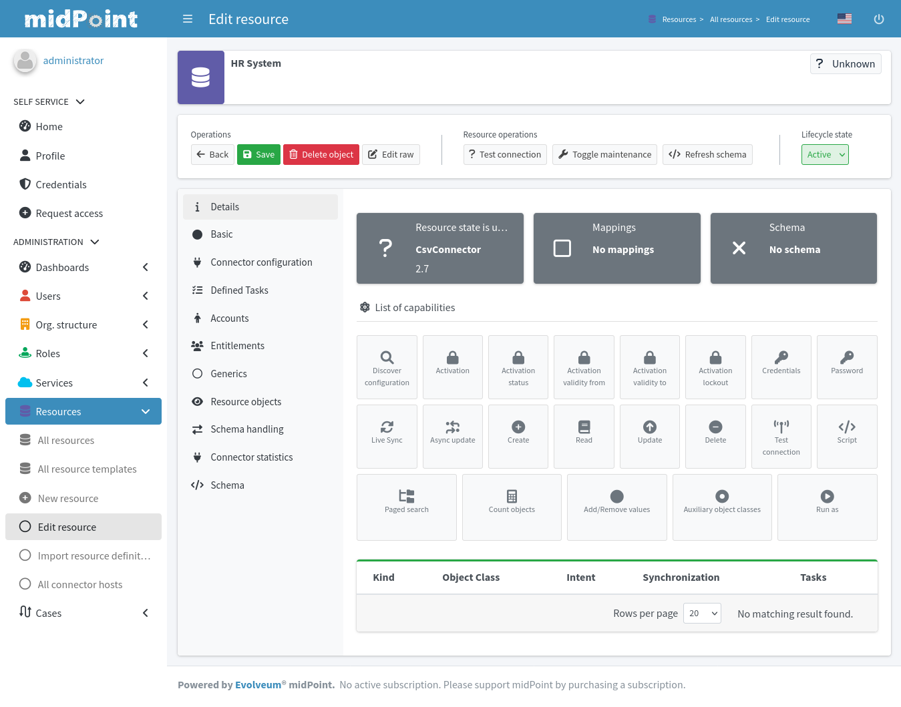Click the power/logout icon
Viewport: 901px width, 707px height.
[x=879, y=19]
